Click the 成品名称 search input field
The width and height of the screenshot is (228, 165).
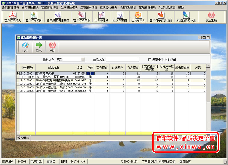[x=122, y=59]
